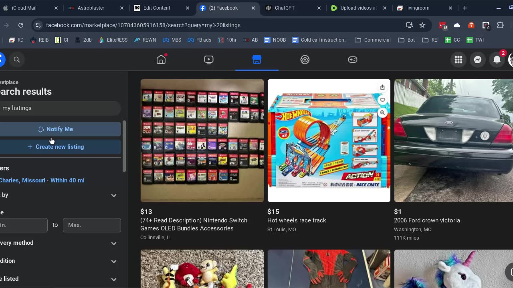Click red extension with 15 badge
Screen dimensions: 513x288
(x=443, y=26)
